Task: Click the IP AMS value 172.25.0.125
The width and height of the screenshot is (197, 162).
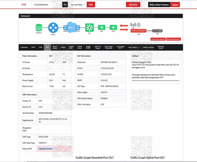Action: pos(106,74)
